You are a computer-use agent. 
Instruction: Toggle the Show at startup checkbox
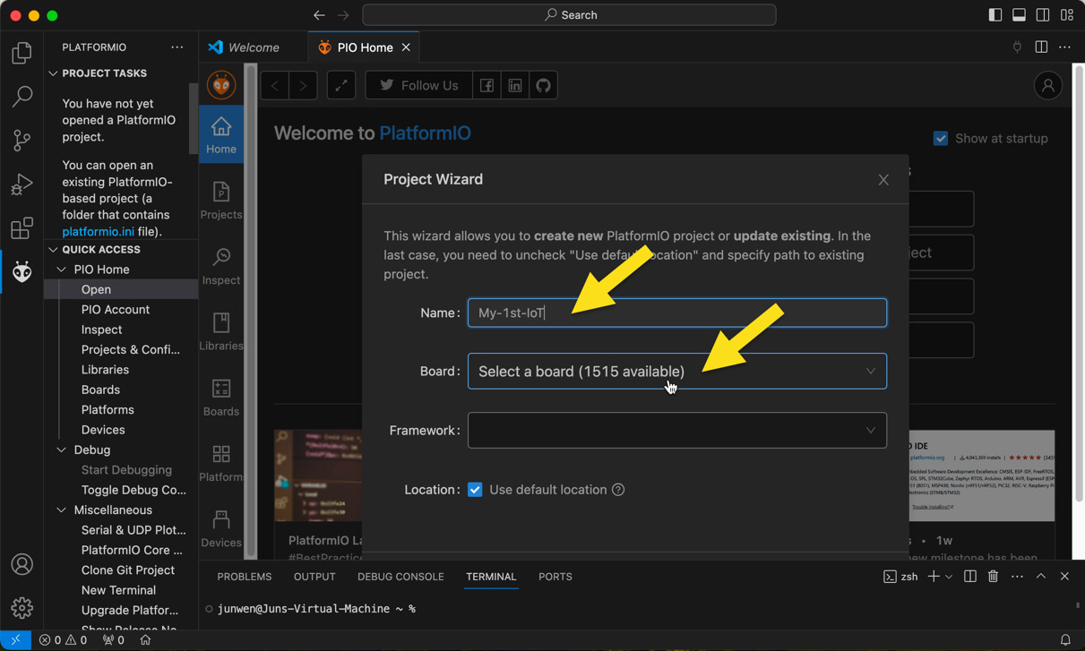pyautogui.click(x=941, y=138)
